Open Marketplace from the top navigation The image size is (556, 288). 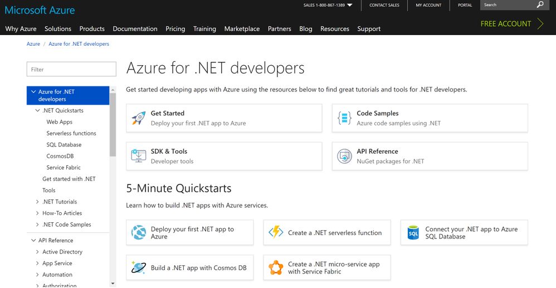242,29
